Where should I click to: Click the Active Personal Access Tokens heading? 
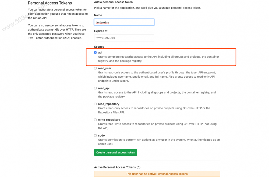coord(117,167)
